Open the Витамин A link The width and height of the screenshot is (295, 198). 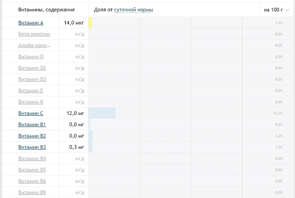point(31,23)
